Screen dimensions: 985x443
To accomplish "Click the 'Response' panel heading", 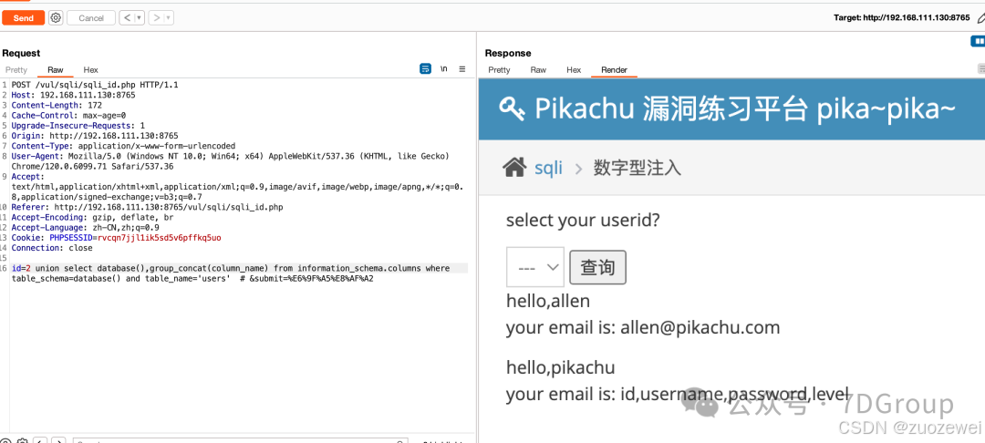I will click(x=508, y=54).
